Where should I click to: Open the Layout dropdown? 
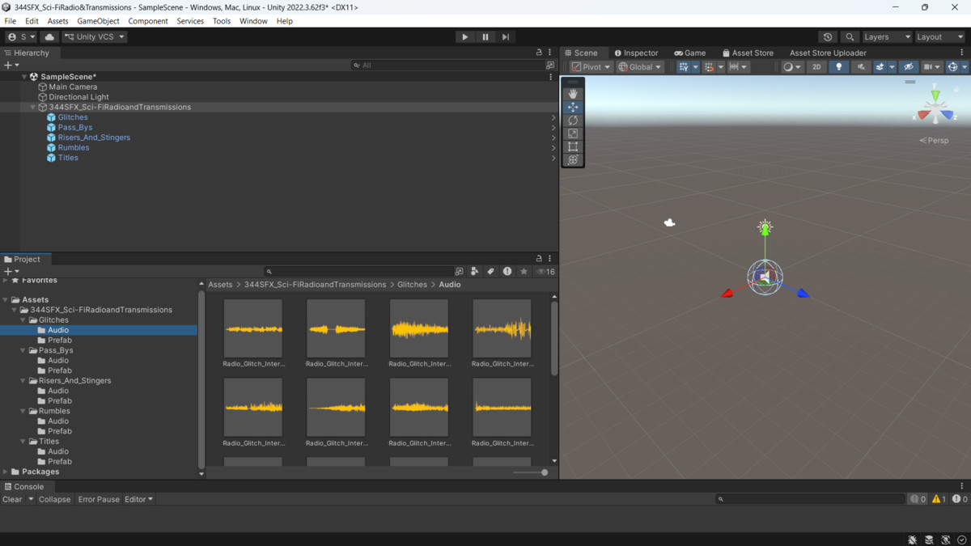pos(939,36)
